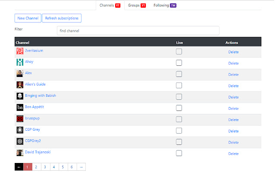The image size is (276, 172).
Task: Switch to the Groups YT tab
Action: [x=137, y=6]
